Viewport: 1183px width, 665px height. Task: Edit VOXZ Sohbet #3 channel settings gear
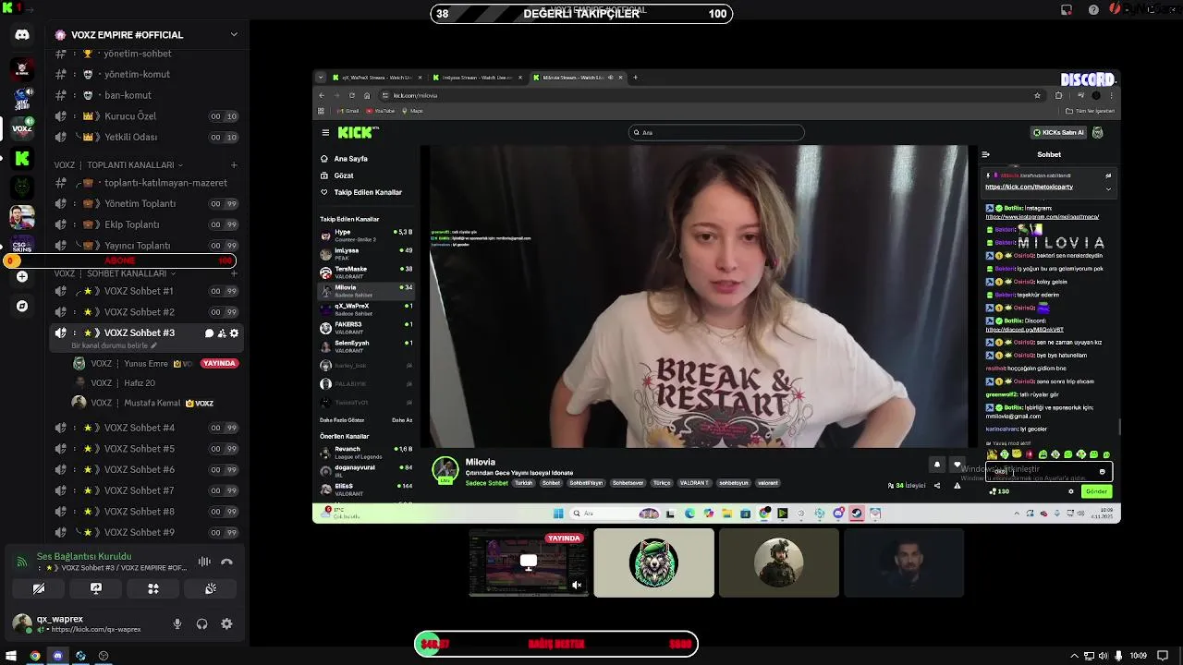(x=234, y=333)
